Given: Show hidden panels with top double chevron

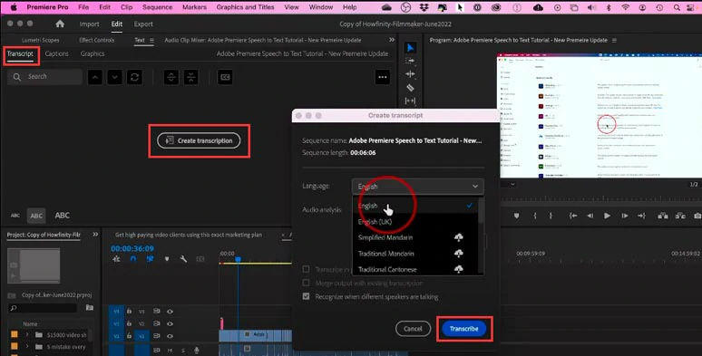Looking at the screenshot, I should 392,40.
